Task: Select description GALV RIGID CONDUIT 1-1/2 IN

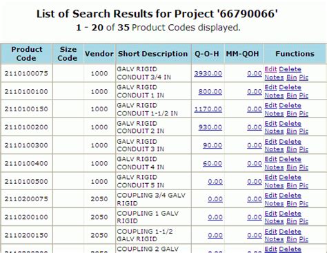Action: 148,109
